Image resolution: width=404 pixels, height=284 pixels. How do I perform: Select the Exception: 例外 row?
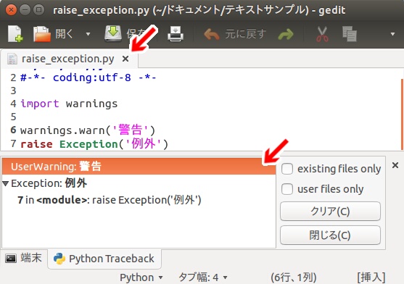coord(139,183)
